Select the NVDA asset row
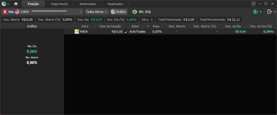This screenshot has height=115, width=277. pos(170,32)
